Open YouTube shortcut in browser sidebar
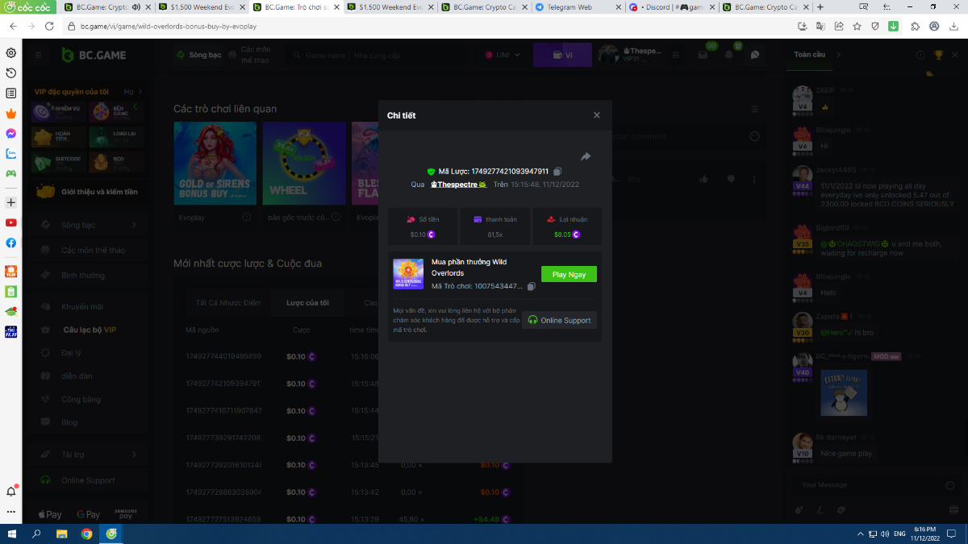This screenshot has width=968, height=544. tap(11, 222)
